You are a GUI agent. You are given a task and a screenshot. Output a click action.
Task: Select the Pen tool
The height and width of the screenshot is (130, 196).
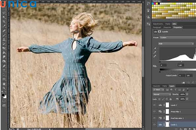tap(4, 66)
